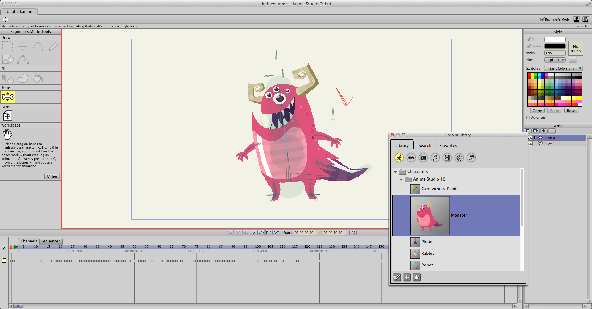The height and width of the screenshot is (309, 592).
Task: Select the Paint Bucket fill tool
Action: (x=38, y=78)
